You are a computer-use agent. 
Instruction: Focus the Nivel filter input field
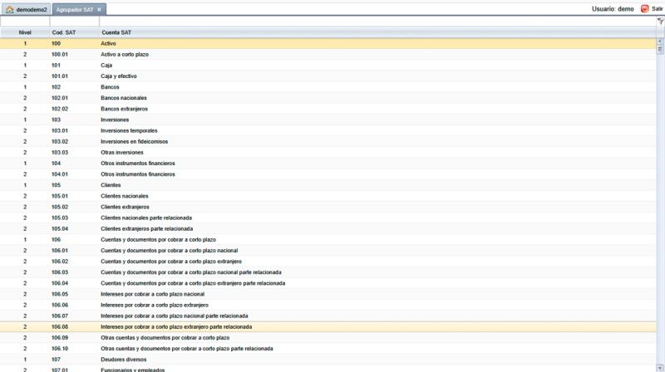[x=25, y=22]
